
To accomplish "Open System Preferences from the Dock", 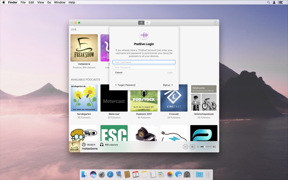I will (x=187, y=175).
